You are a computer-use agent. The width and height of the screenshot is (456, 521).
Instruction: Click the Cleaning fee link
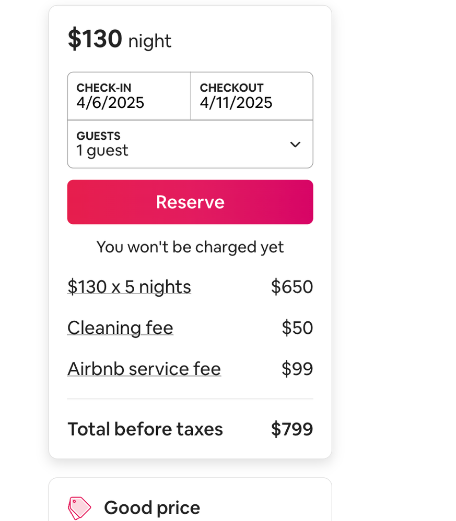120,328
